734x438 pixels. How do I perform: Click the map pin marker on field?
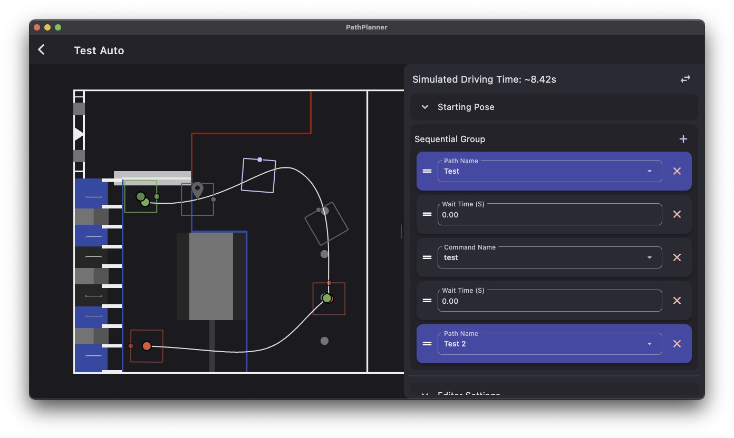pos(197,190)
